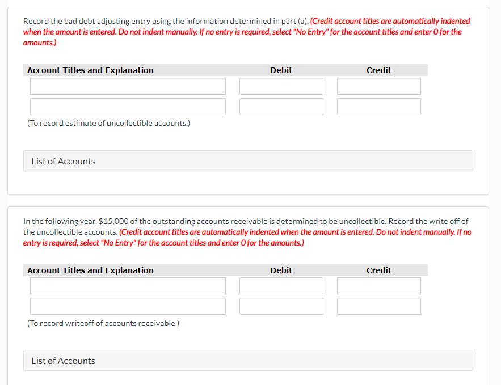
Task: Open the first account title field for bad debt entry
Action: pyautogui.click(x=127, y=86)
